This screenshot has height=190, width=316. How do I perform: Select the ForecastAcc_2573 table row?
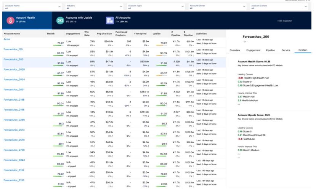pos(114,133)
